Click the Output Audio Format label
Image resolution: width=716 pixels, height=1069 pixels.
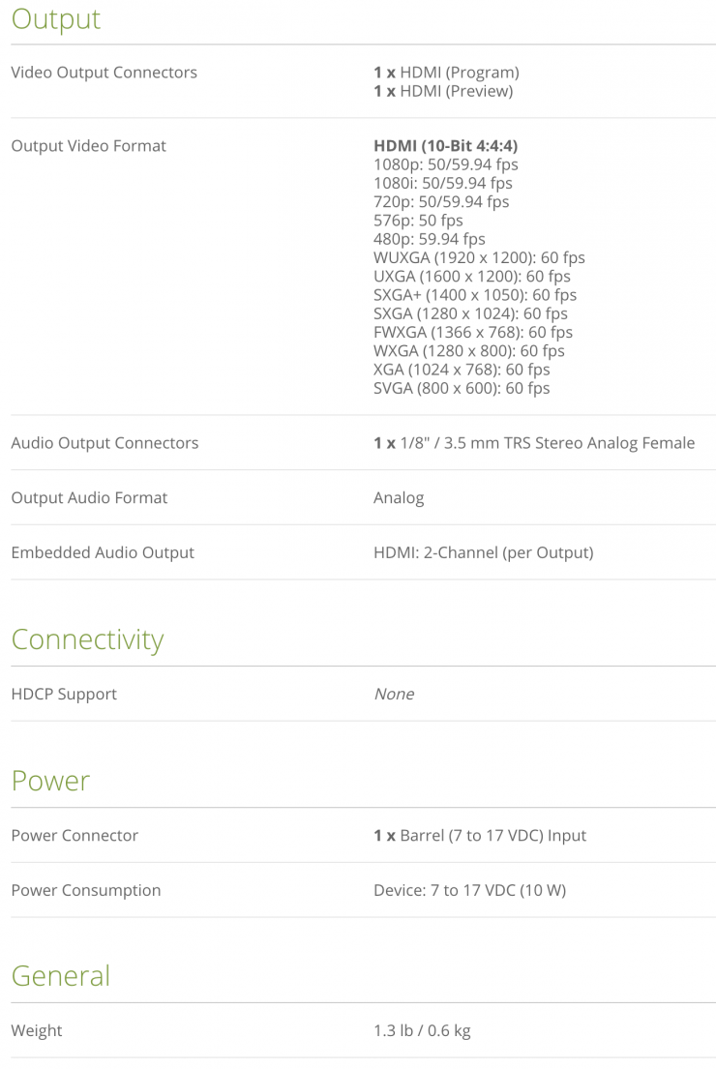pyautogui.click(x=89, y=498)
